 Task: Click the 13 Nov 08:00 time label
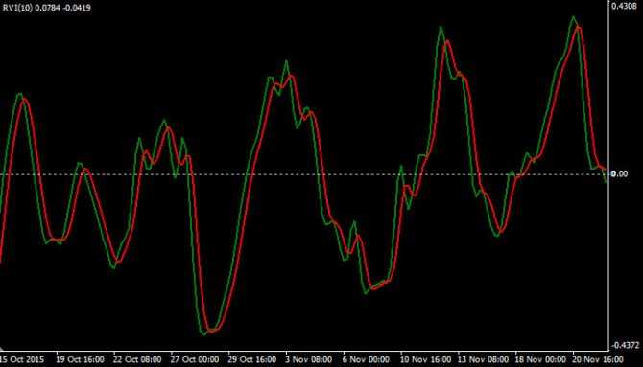[x=483, y=359]
